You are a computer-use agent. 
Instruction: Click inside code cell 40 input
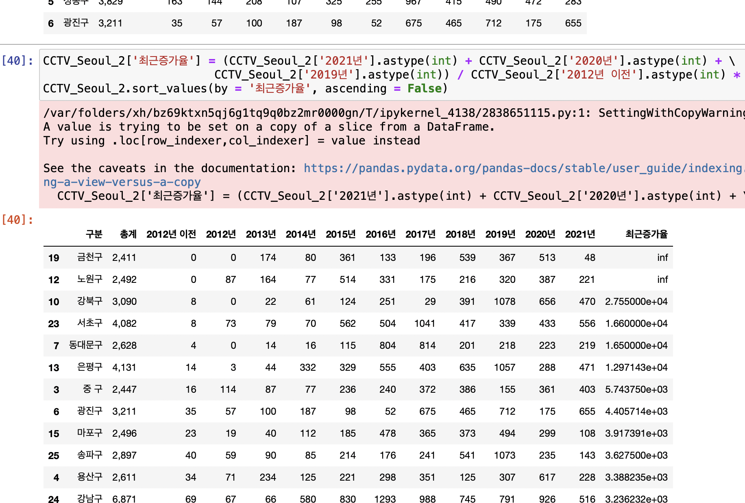[392, 74]
